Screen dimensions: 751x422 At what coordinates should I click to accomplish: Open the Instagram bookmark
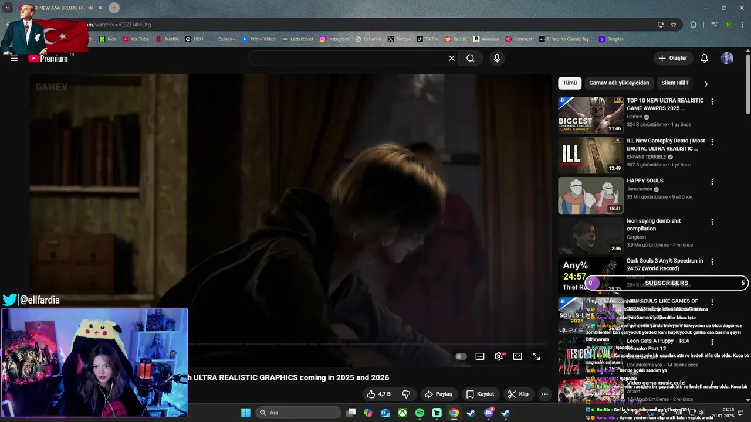tap(334, 39)
